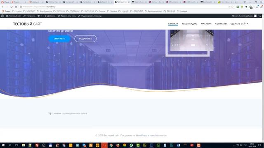Open the Яндекс bookmark in bookmarks bar
This screenshot has width=264, height=148.
coord(6,11)
